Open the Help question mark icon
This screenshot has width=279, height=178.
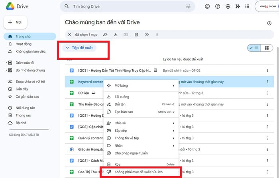(x=218, y=6)
